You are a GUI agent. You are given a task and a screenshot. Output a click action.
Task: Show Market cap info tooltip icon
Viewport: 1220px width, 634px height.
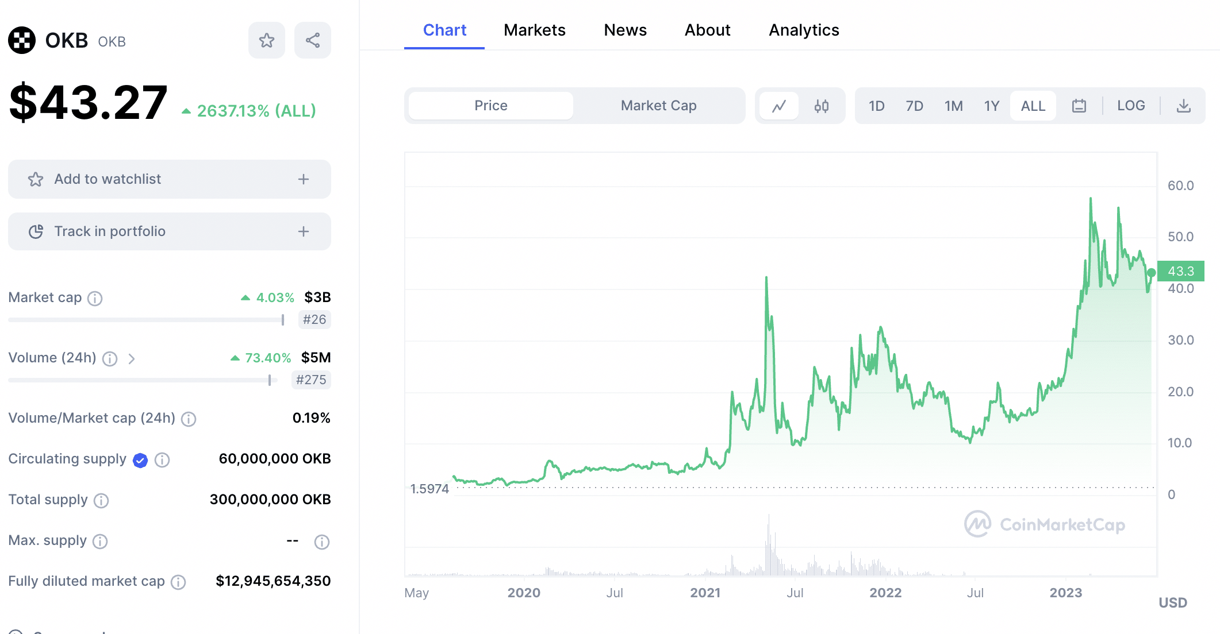tap(95, 298)
